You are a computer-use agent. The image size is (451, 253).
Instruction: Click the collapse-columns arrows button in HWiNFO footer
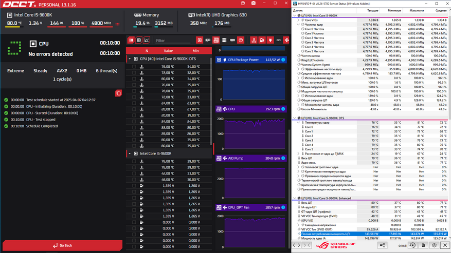coord(307,245)
